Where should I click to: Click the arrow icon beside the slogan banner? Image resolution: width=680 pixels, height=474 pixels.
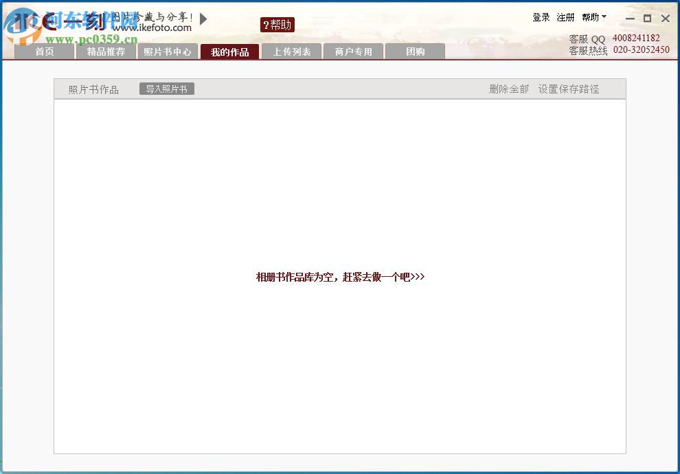pos(203,19)
